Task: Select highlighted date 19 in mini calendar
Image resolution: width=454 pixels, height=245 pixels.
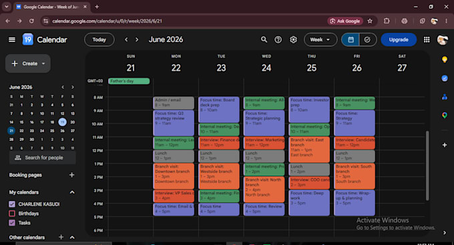Action: [62, 122]
